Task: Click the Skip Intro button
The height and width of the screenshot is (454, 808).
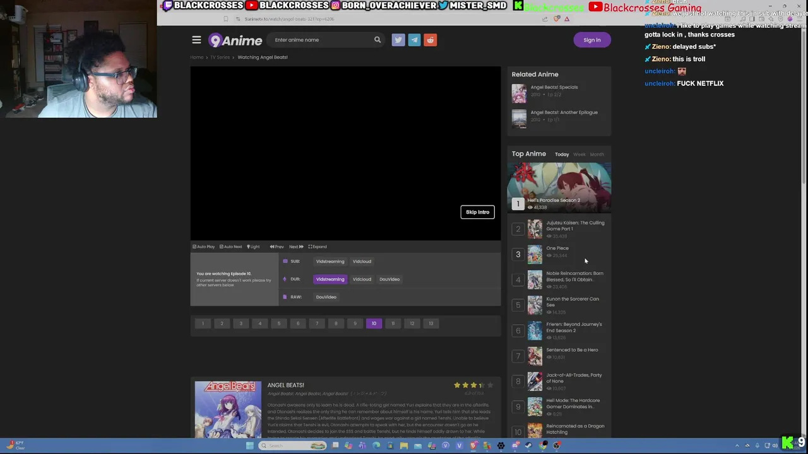Action: click(477, 212)
